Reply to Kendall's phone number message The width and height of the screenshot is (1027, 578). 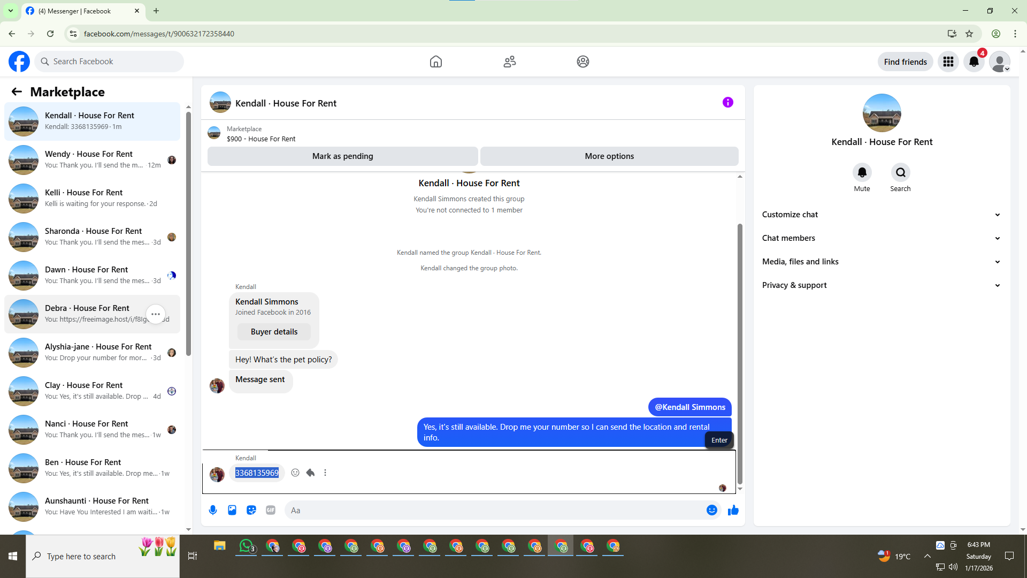coord(310,473)
